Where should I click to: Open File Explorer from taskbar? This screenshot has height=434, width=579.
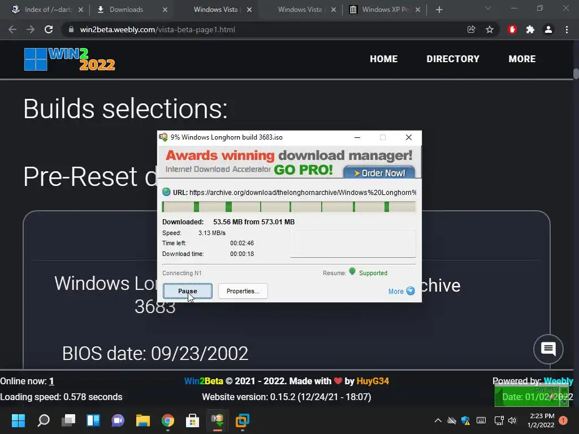pos(143,420)
